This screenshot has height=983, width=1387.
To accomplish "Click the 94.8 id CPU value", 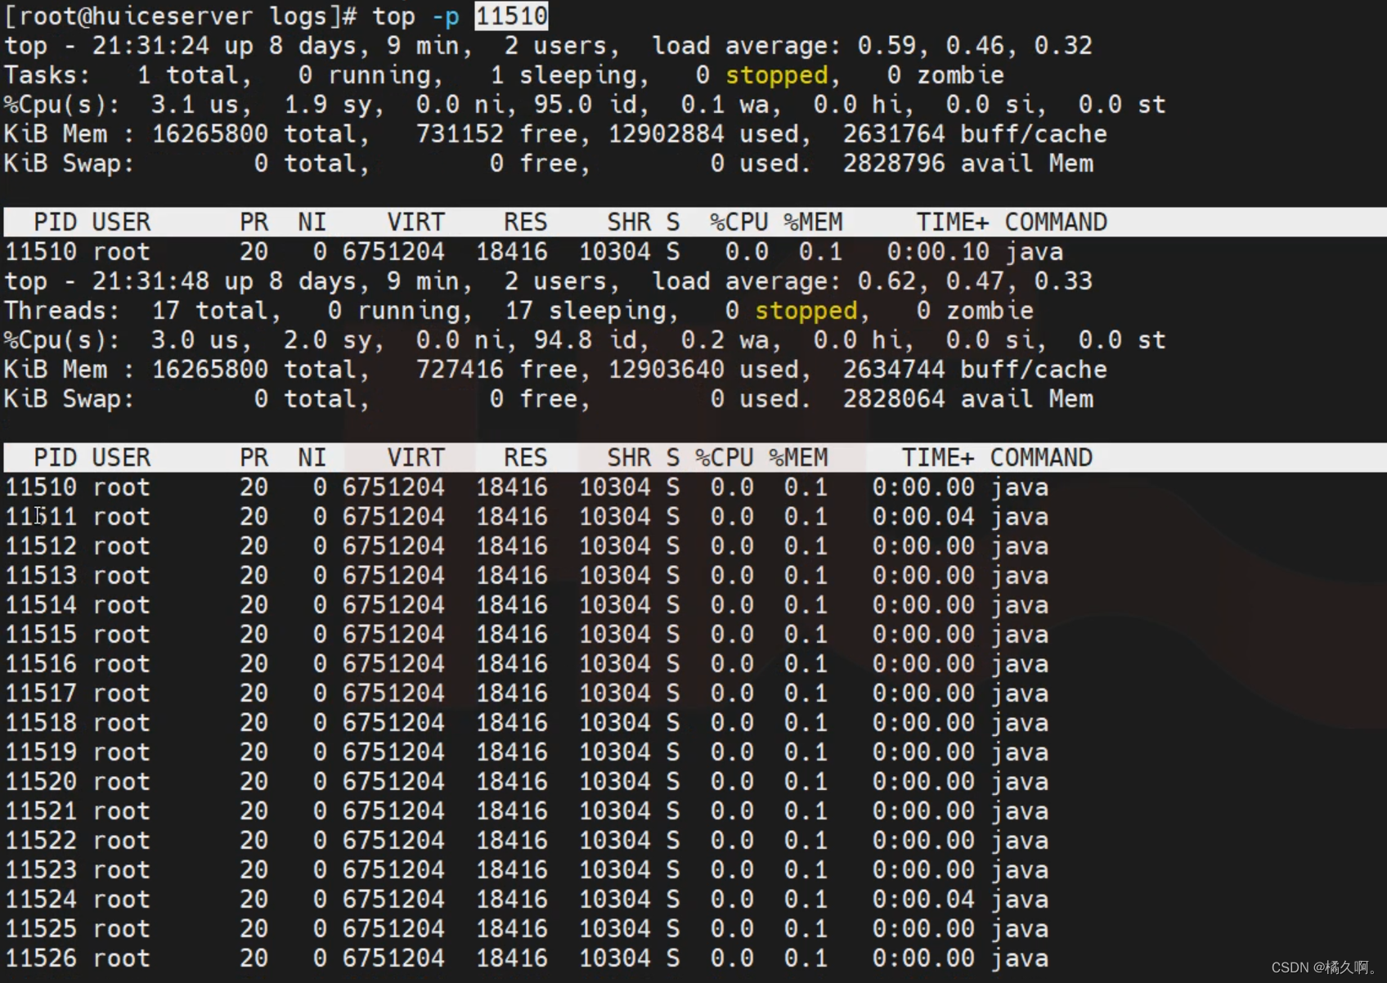I will click(x=563, y=339).
